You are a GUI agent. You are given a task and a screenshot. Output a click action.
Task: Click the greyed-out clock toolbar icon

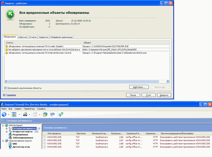(x=35, y=115)
